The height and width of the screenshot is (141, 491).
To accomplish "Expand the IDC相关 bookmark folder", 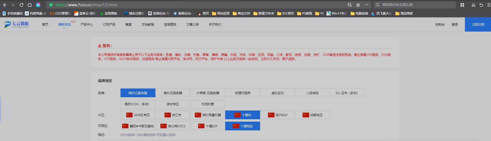I will 285,13.
